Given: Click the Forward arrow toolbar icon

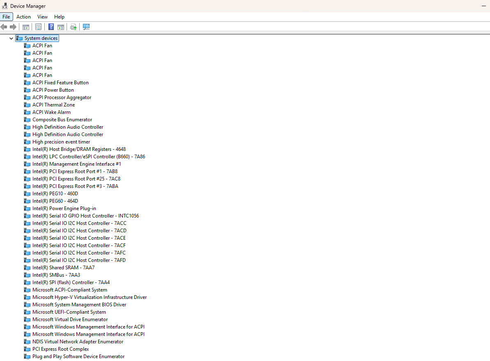Looking at the screenshot, I should [13, 27].
